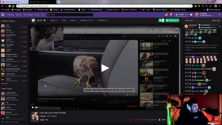Open the Following page in Twitch nav
The width and height of the screenshot is (222, 125).
coord(10,15)
